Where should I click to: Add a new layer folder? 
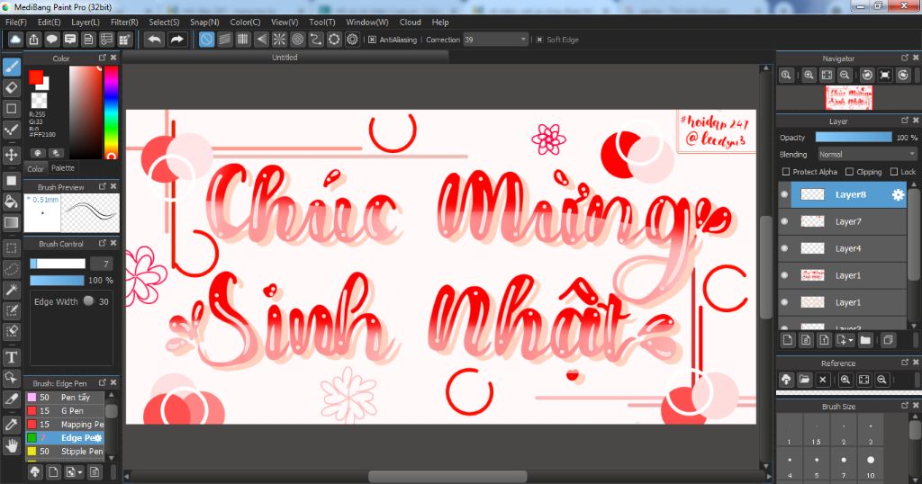865,340
